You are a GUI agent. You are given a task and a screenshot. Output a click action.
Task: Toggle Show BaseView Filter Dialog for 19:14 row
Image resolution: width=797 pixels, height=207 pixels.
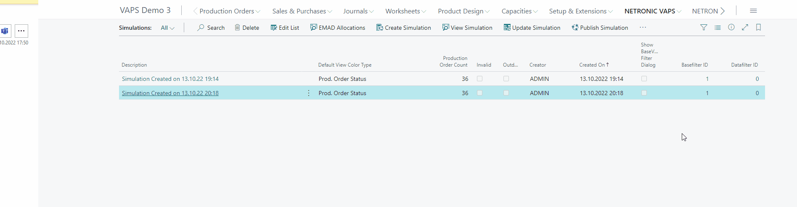click(644, 79)
